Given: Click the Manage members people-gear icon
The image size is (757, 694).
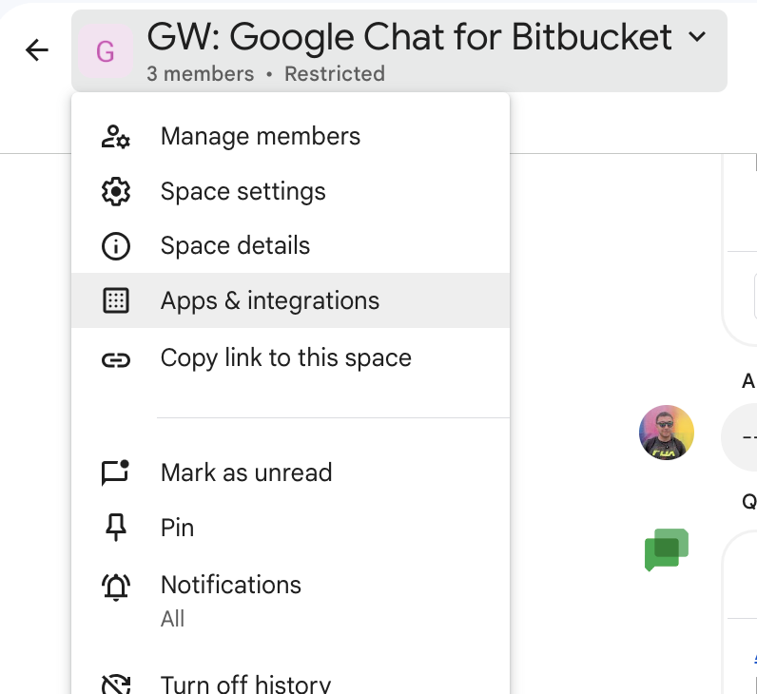Looking at the screenshot, I should [115, 137].
